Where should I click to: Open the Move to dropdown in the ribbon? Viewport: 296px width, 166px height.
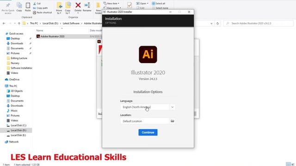59,8
